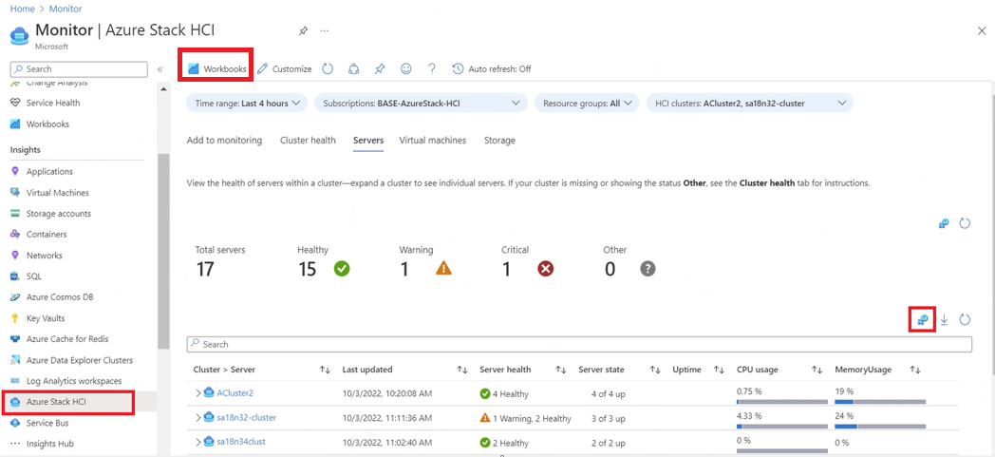Click the Monitor breadcrumb link
The image size is (995, 457).
tap(66, 9)
